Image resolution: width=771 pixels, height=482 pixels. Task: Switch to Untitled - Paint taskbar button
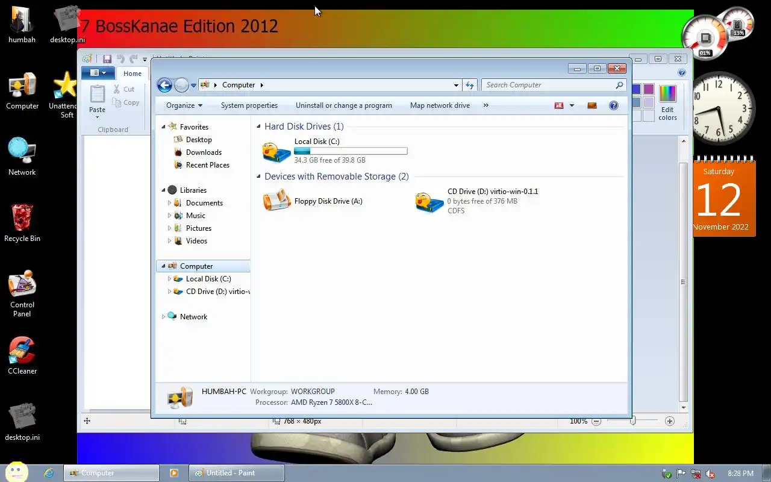(236, 473)
